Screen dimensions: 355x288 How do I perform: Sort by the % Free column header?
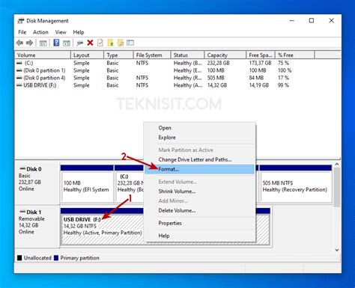[295, 55]
